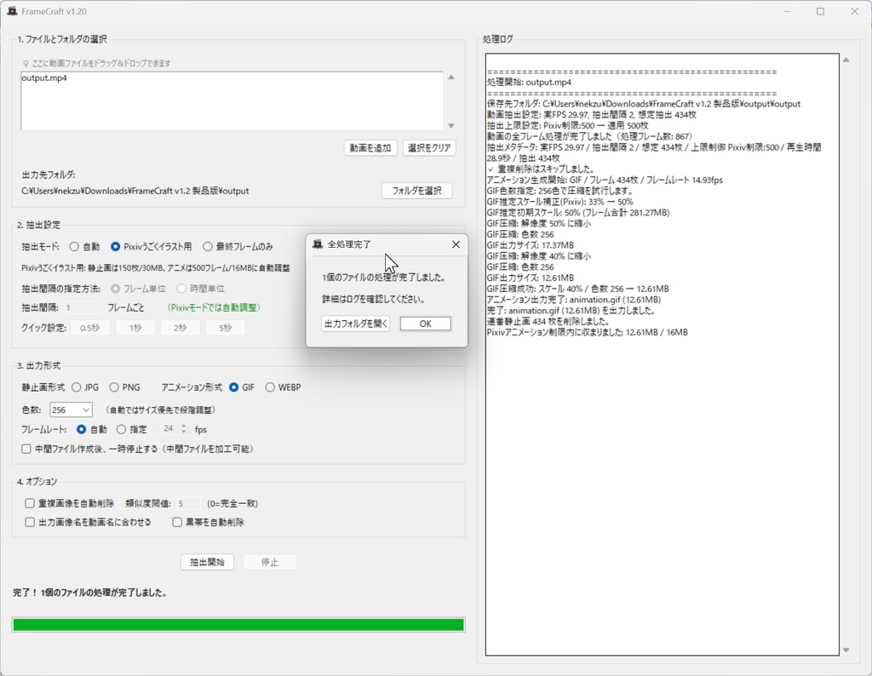Maximize the FrameCraft window
This screenshot has width=872, height=676.
tap(820, 11)
